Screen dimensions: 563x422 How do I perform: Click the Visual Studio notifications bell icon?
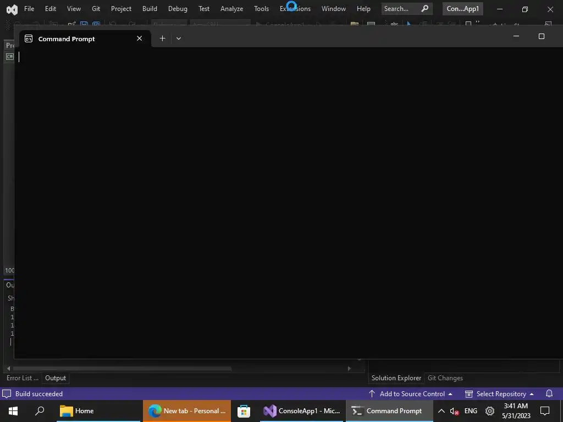(x=549, y=393)
